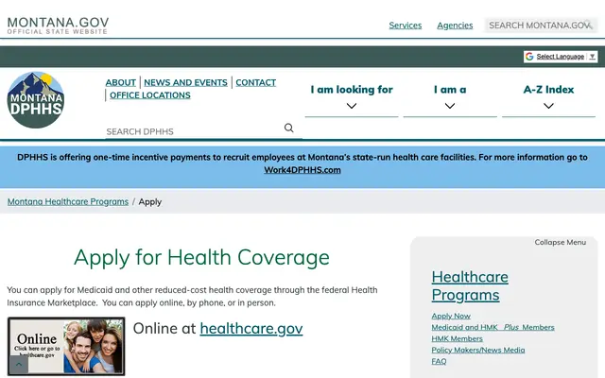Click the back-to-top arrow button
The width and height of the screenshot is (605, 378).
coord(19,365)
